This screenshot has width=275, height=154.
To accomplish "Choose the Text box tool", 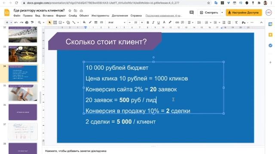I will [x=55, y=23].
